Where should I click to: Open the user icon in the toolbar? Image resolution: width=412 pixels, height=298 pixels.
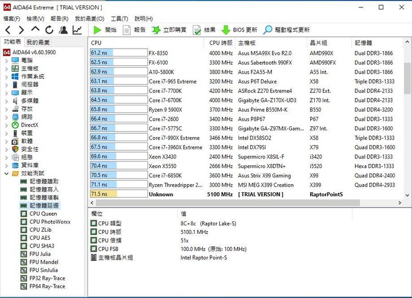(63, 30)
